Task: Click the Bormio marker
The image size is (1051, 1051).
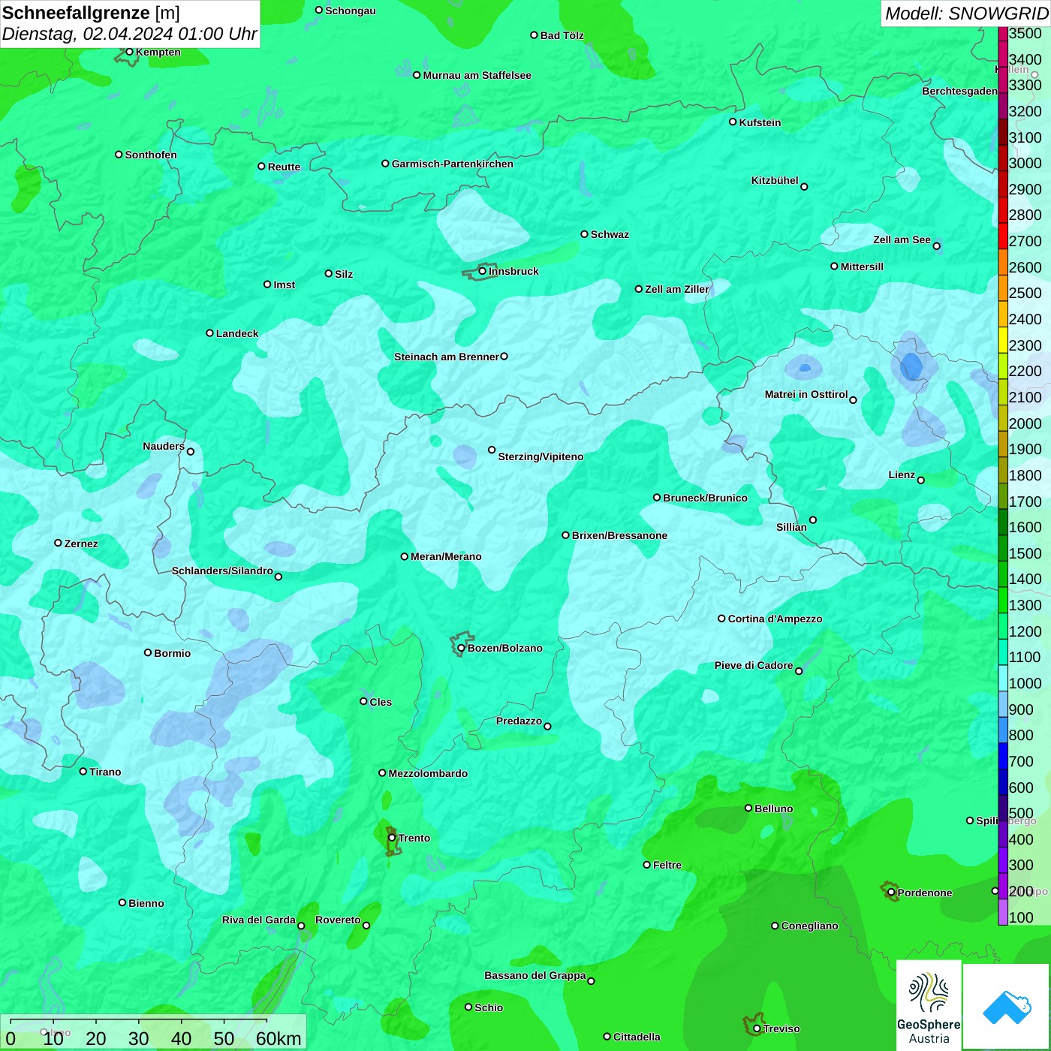Action: click(148, 652)
